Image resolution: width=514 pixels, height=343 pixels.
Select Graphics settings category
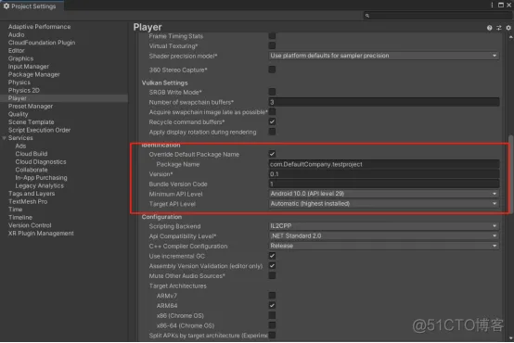click(20, 58)
